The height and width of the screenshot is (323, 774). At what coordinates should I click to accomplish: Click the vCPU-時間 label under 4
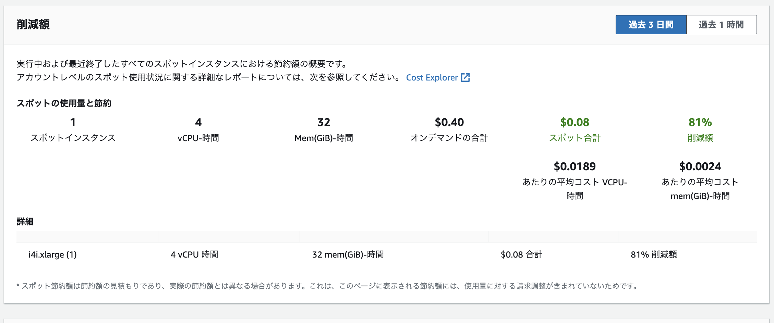point(198,138)
